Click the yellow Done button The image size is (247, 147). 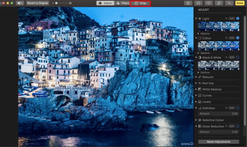coord(240,3)
